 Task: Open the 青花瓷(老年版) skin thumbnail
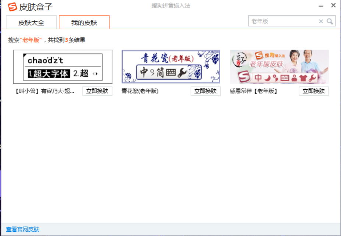(171, 67)
